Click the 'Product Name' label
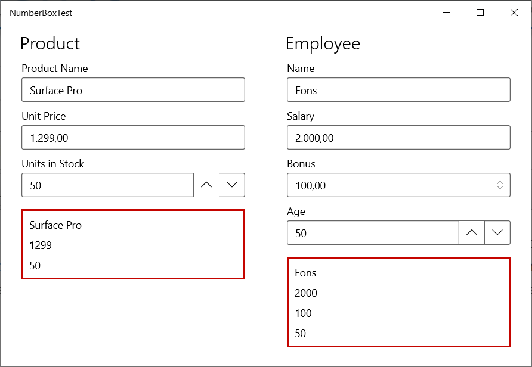This screenshot has width=532, height=367. coord(55,69)
